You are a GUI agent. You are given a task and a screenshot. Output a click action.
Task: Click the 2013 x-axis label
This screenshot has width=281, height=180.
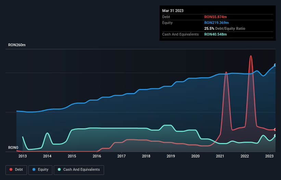[23, 156]
